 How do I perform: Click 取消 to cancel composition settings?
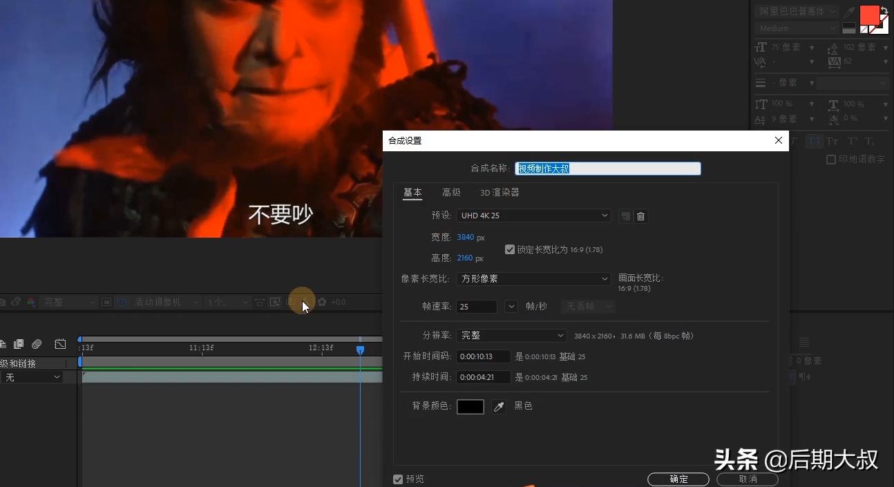[x=748, y=479]
